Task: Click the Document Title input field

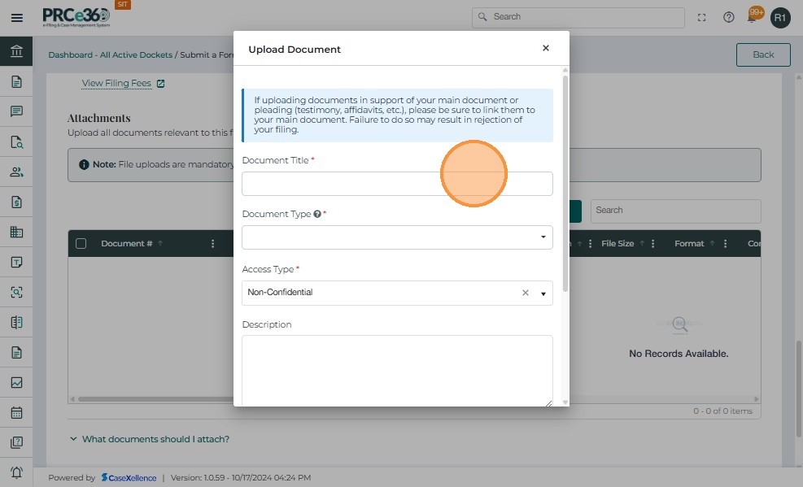Action: (397, 184)
